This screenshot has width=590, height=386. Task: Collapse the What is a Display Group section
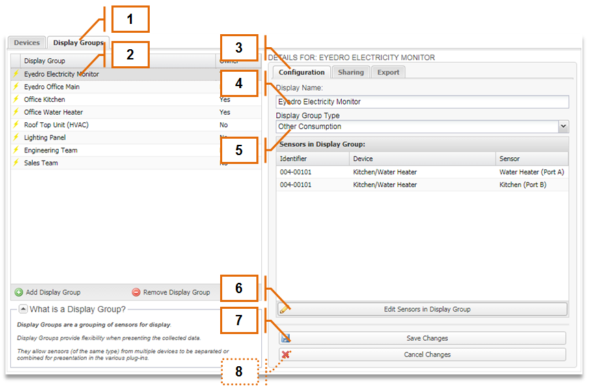pyautogui.click(x=23, y=309)
